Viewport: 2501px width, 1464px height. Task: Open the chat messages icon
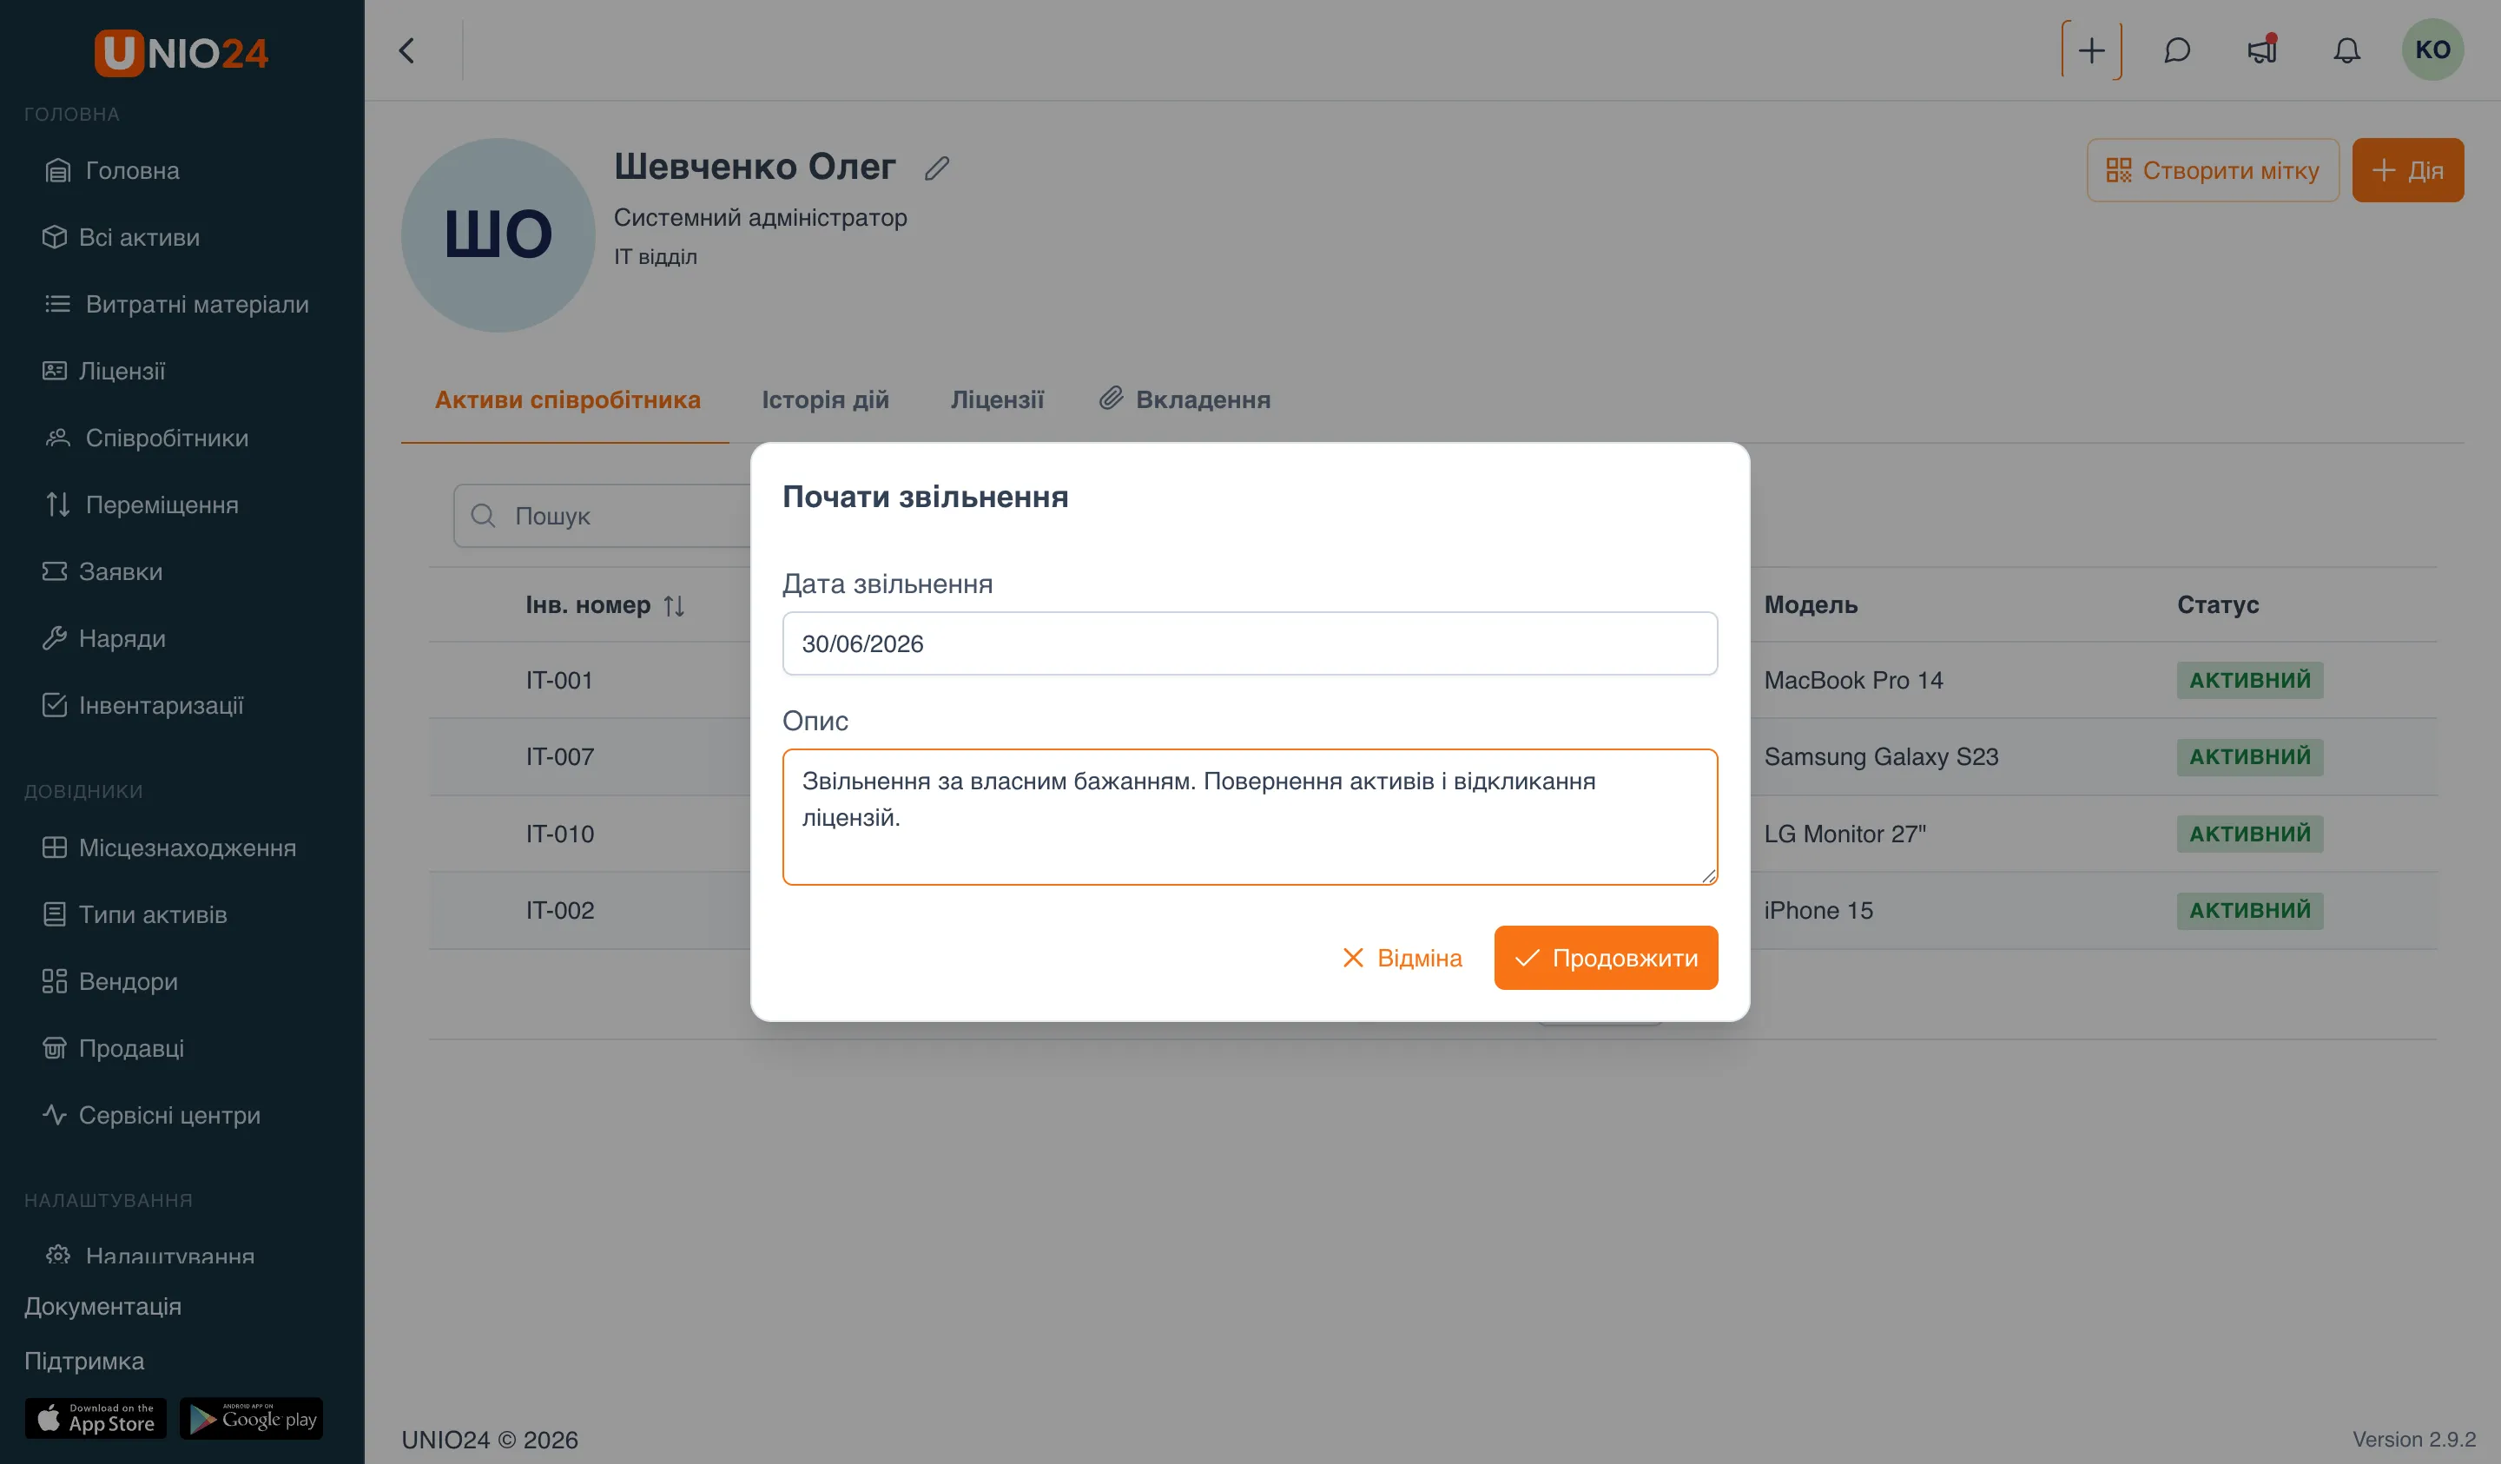pos(2176,50)
